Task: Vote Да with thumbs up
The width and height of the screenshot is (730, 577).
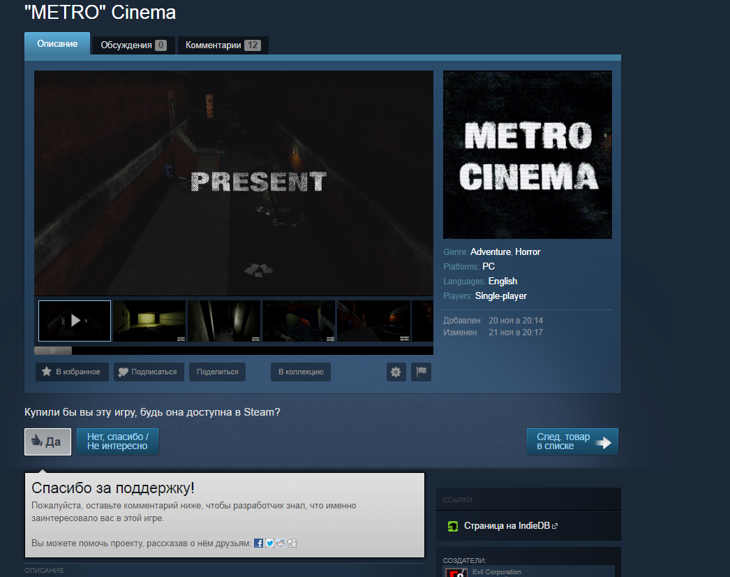Action: [x=47, y=441]
